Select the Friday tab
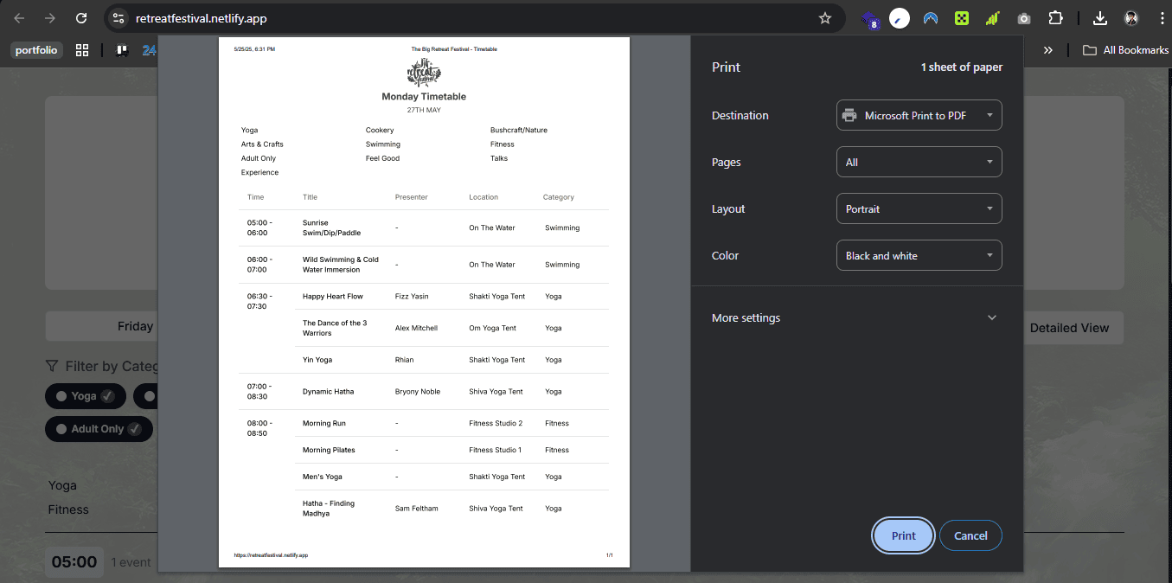 135,327
